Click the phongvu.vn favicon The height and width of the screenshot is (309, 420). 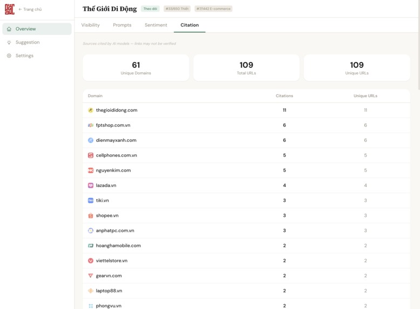pos(91,306)
